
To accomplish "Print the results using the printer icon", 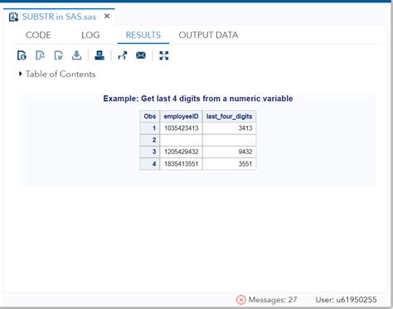I will pyautogui.click(x=99, y=56).
